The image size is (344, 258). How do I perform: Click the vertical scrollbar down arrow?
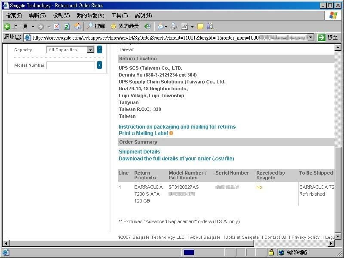pos(338,236)
